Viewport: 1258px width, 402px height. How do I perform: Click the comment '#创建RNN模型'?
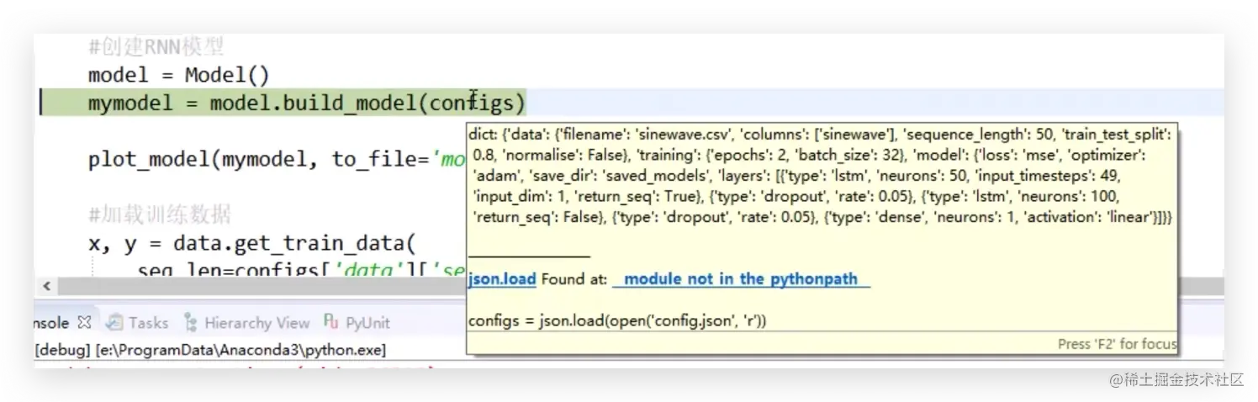[156, 47]
